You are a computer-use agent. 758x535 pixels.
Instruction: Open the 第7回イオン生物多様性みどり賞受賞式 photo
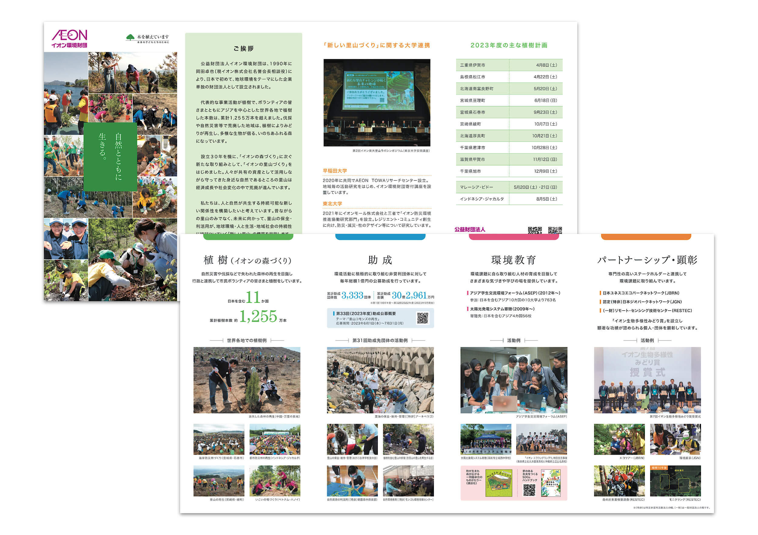(x=647, y=380)
